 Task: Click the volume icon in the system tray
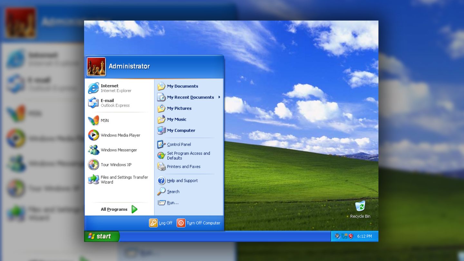pos(337,236)
